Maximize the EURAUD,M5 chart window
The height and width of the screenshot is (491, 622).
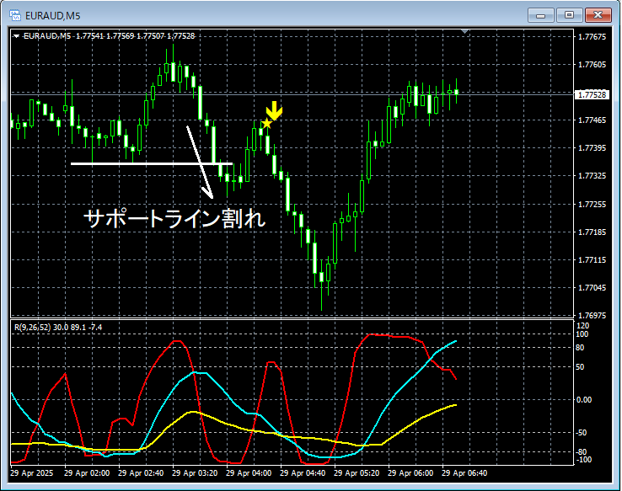tap(569, 15)
